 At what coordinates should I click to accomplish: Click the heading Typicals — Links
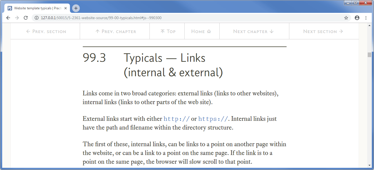(x=164, y=58)
